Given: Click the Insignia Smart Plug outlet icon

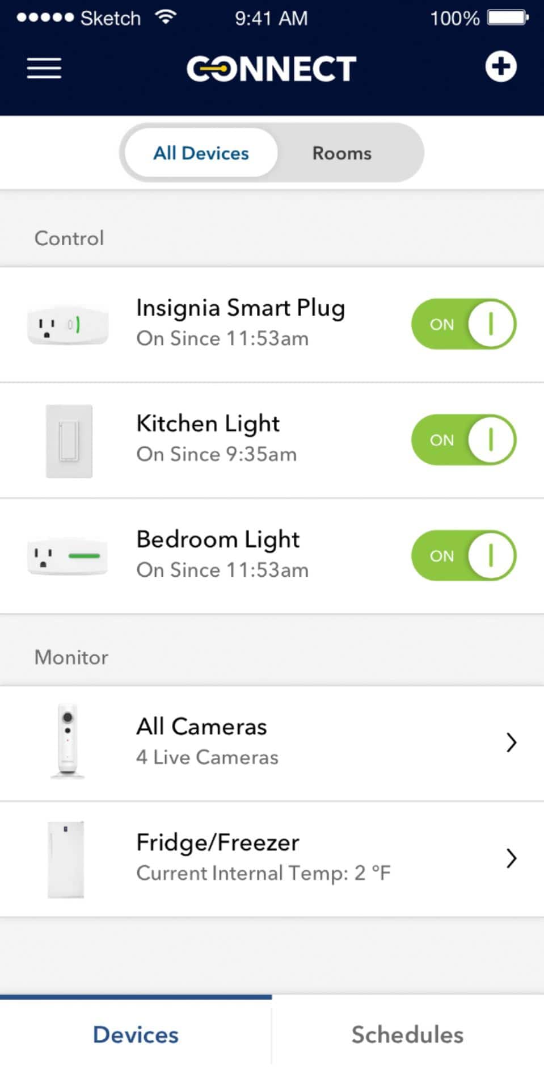Looking at the screenshot, I should click(68, 325).
